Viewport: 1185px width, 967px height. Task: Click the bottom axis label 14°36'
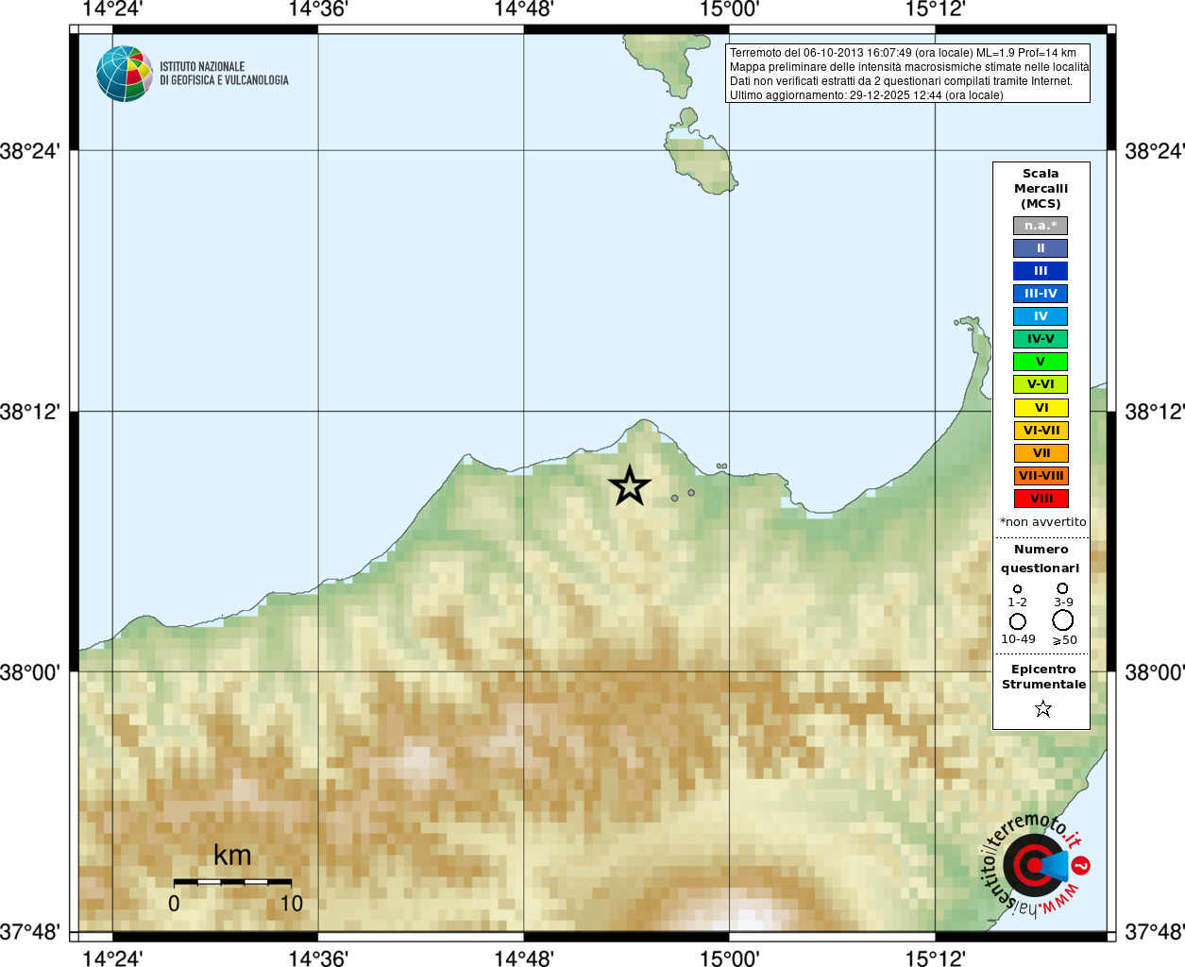click(318, 958)
